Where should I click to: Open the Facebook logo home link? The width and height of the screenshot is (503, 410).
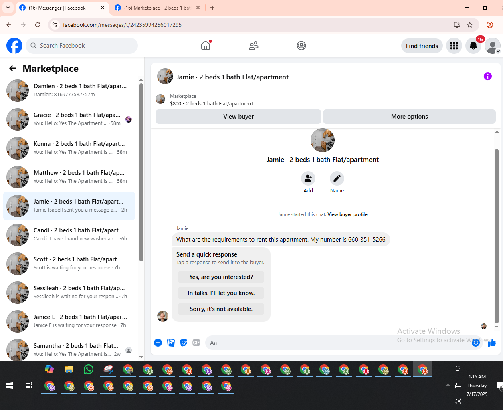pos(14,46)
